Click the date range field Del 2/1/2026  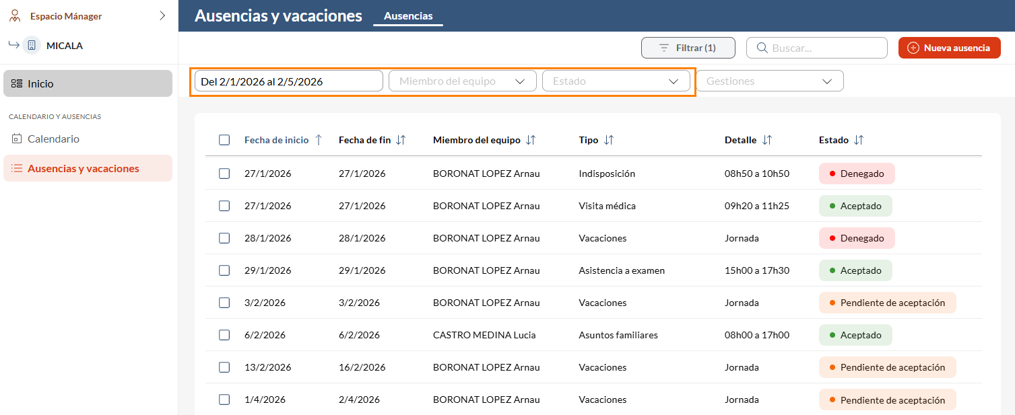pos(288,81)
